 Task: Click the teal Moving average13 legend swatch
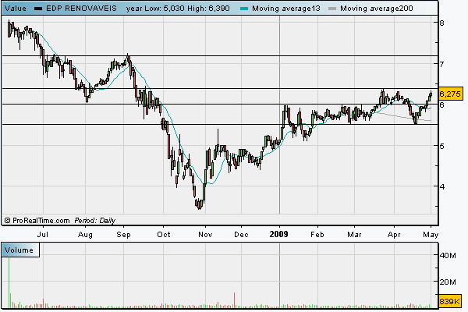[244, 9]
